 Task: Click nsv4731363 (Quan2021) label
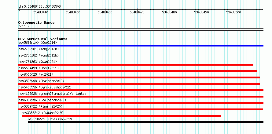click(38, 62)
